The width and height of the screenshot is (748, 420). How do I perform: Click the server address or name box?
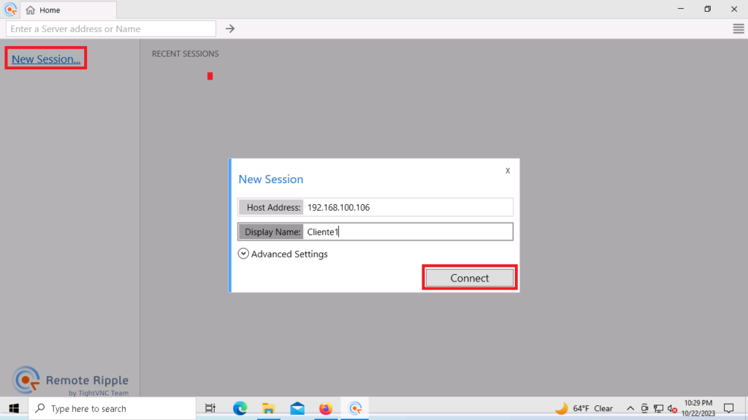[111, 28]
